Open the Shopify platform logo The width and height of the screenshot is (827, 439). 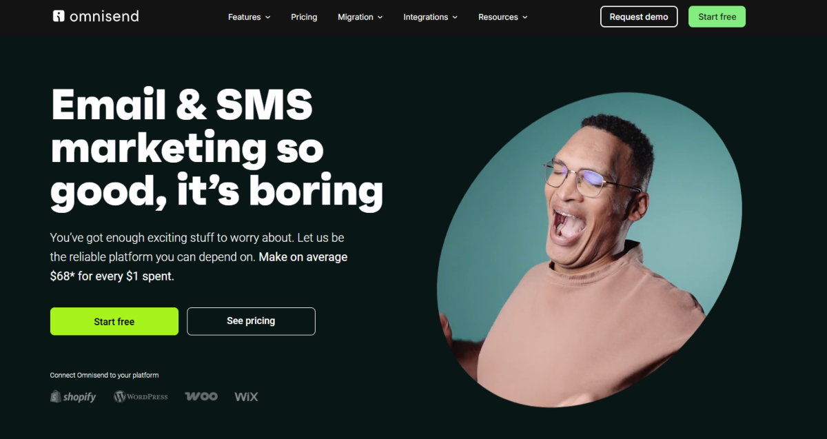(x=73, y=396)
